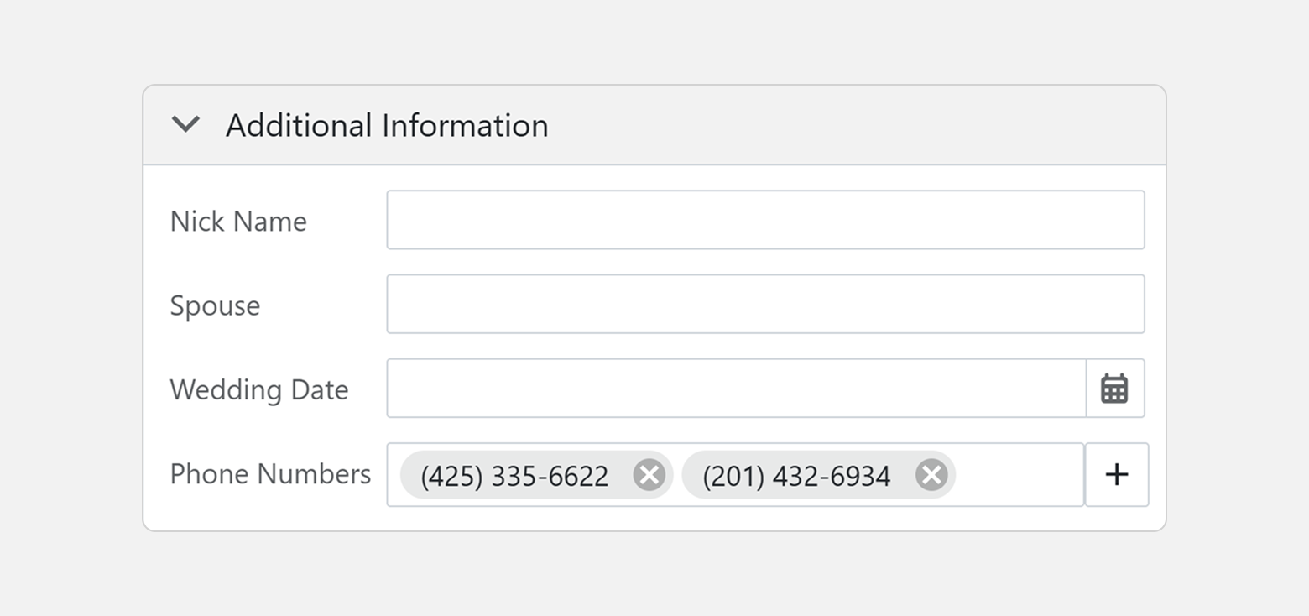The image size is (1309, 616).
Task: Click the Nick Name label
Action: click(x=238, y=222)
